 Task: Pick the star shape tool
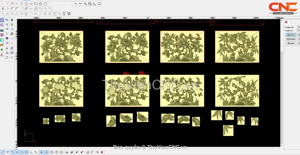tap(40, 4)
